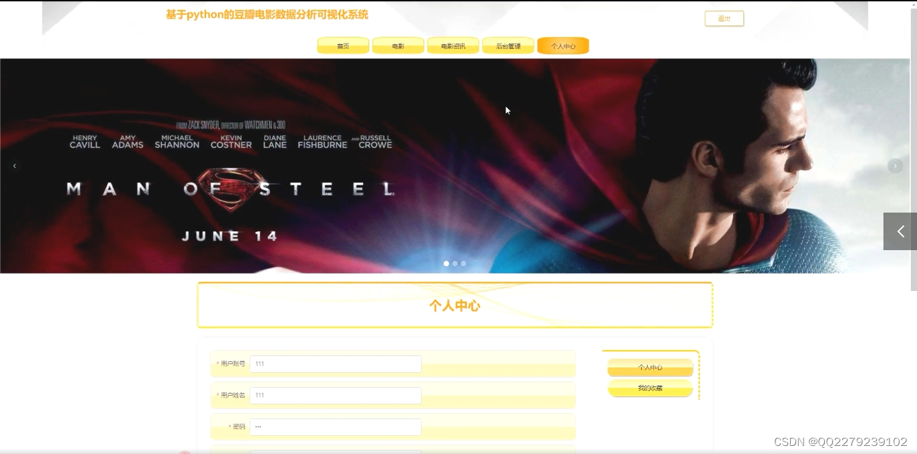Select the second carousel indicator dot
Viewport: 917px width, 454px height.
tap(455, 264)
